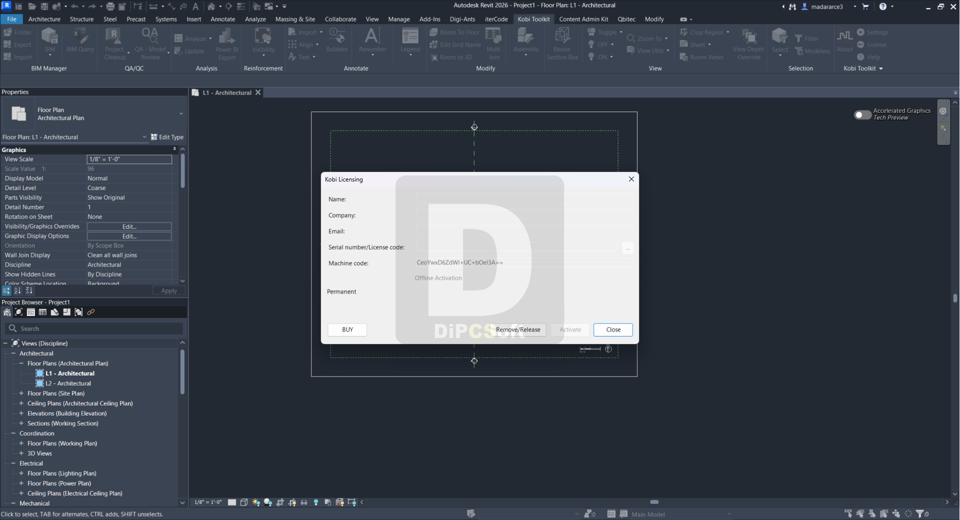Toggle temporary hide/isolate glasses icon
960x520 pixels.
click(x=304, y=502)
